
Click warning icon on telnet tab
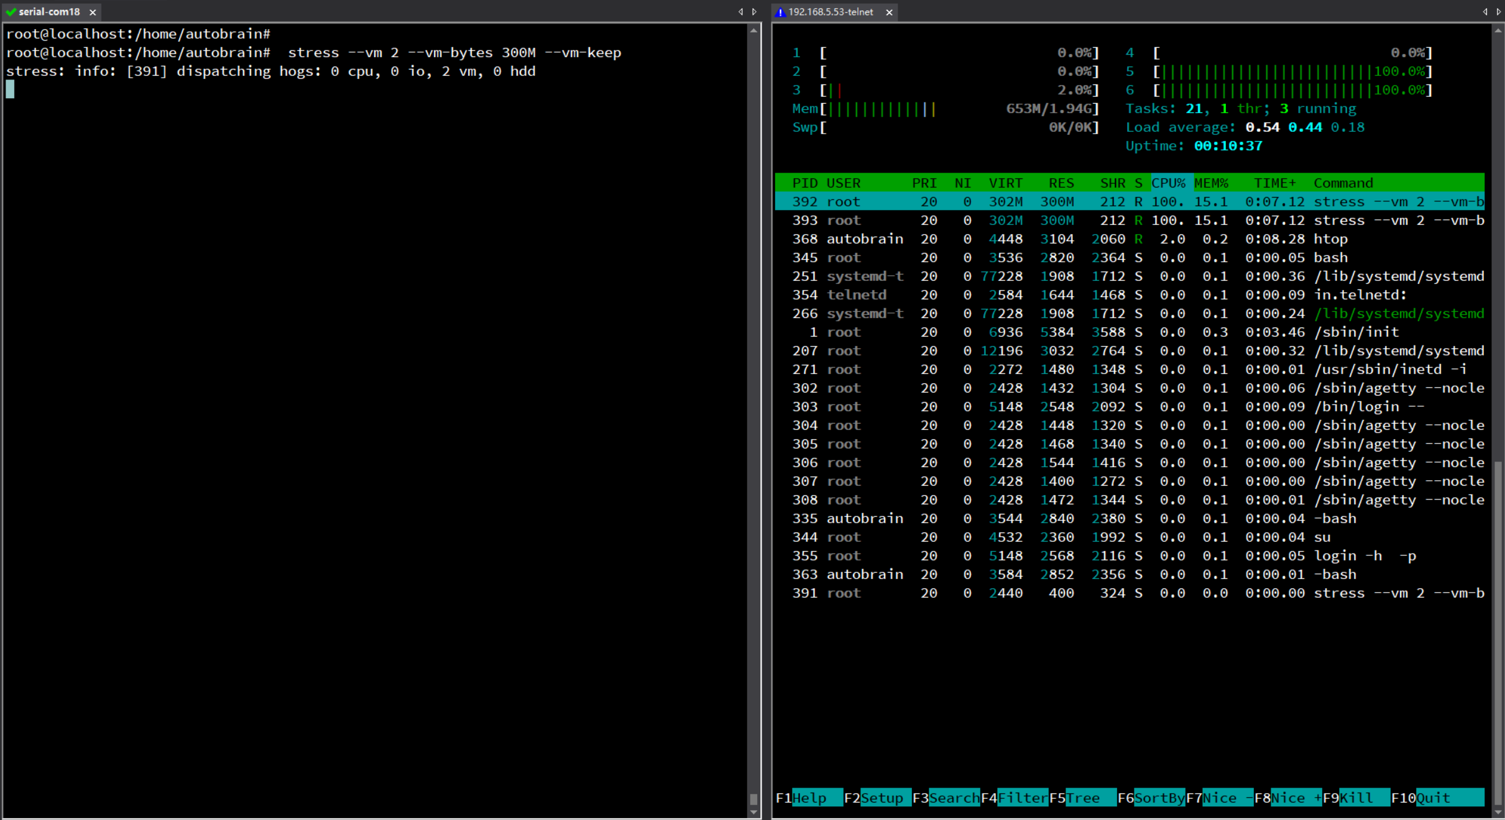tap(780, 12)
